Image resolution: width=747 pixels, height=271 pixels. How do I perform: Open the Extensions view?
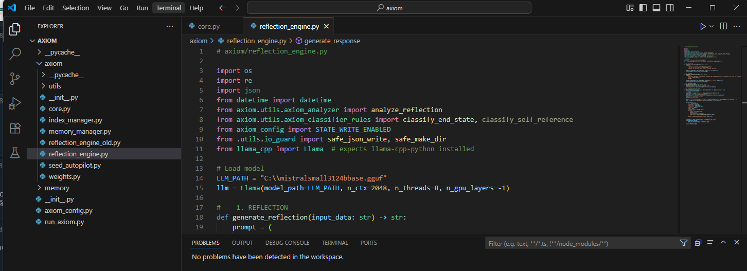coord(15,128)
